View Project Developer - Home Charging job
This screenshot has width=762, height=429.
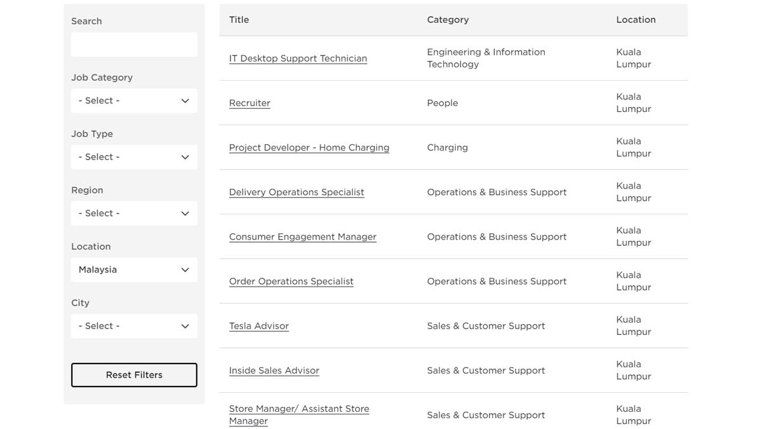(309, 147)
